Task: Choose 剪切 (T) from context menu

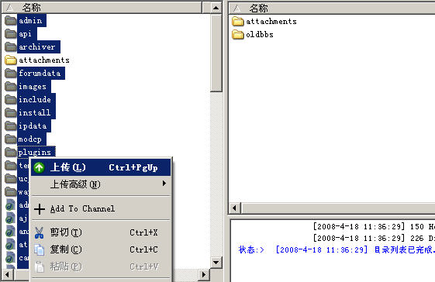Action: click(x=101, y=232)
